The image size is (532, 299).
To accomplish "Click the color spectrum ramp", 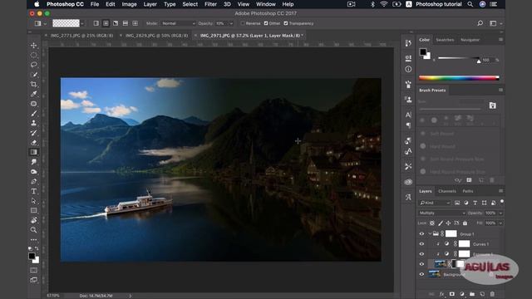I will coord(459,78).
